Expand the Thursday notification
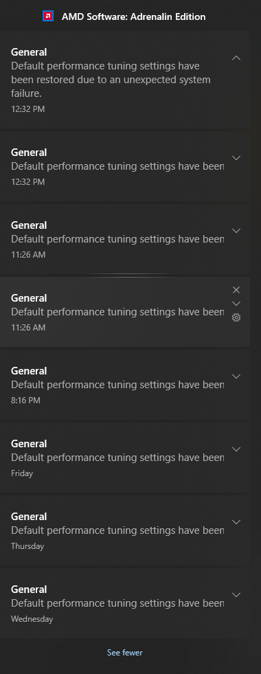The image size is (261, 674). click(236, 522)
